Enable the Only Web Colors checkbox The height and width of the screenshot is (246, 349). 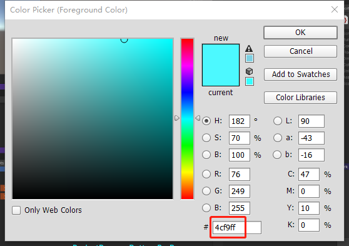point(16,210)
